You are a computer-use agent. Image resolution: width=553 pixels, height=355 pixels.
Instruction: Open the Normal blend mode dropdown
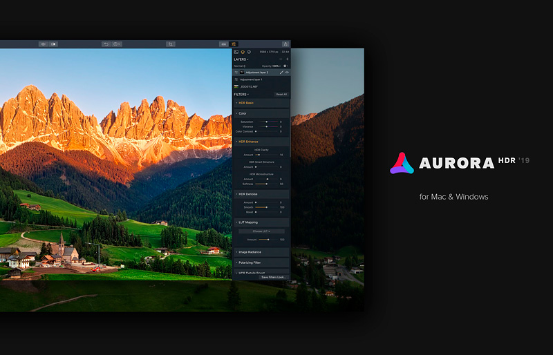click(x=239, y=66)
